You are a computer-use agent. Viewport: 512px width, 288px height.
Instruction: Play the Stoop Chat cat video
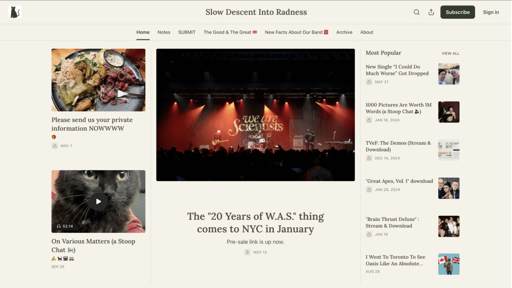[x=98, y=202]
